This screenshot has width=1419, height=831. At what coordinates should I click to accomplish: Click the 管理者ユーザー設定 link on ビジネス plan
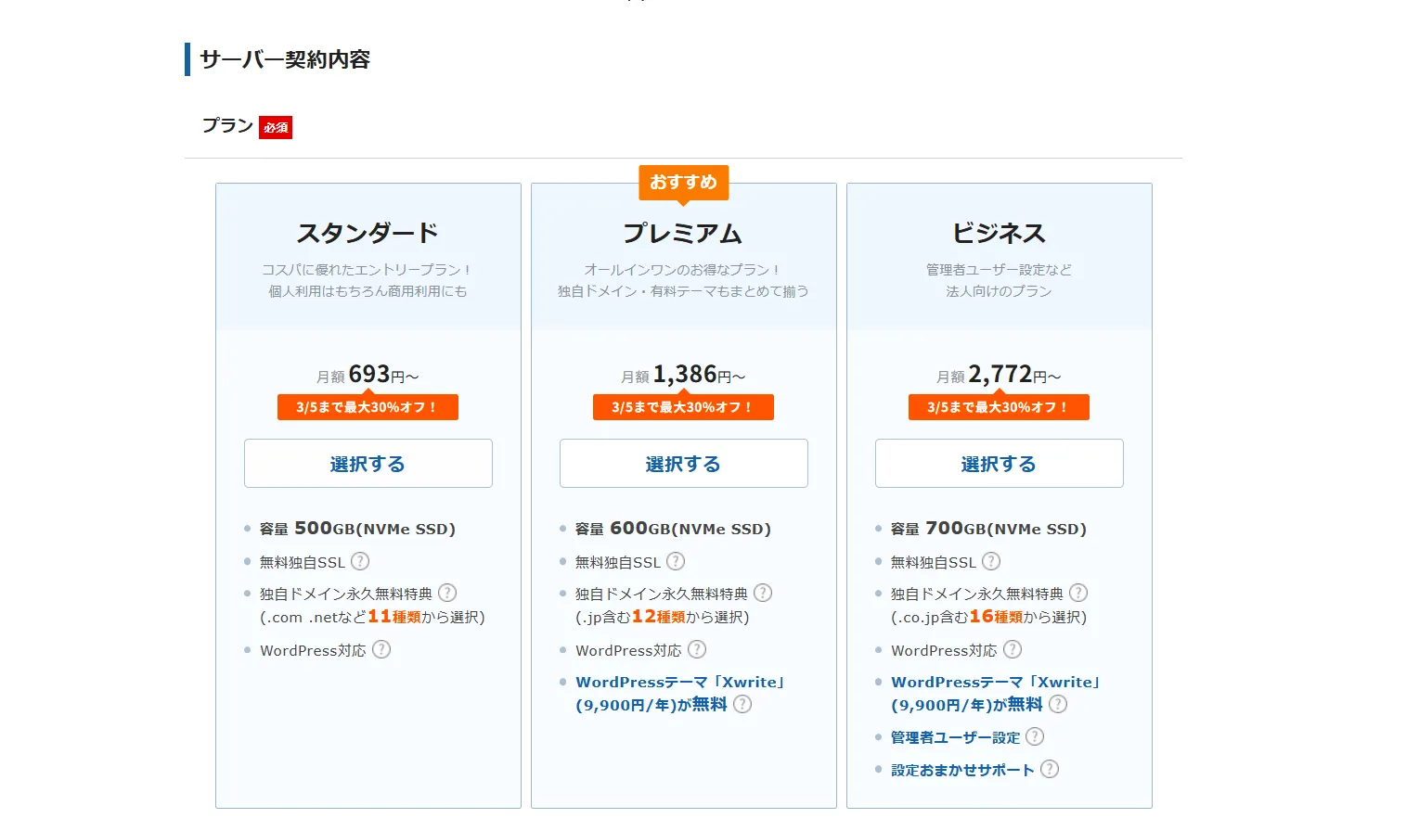tap(955, 736)
